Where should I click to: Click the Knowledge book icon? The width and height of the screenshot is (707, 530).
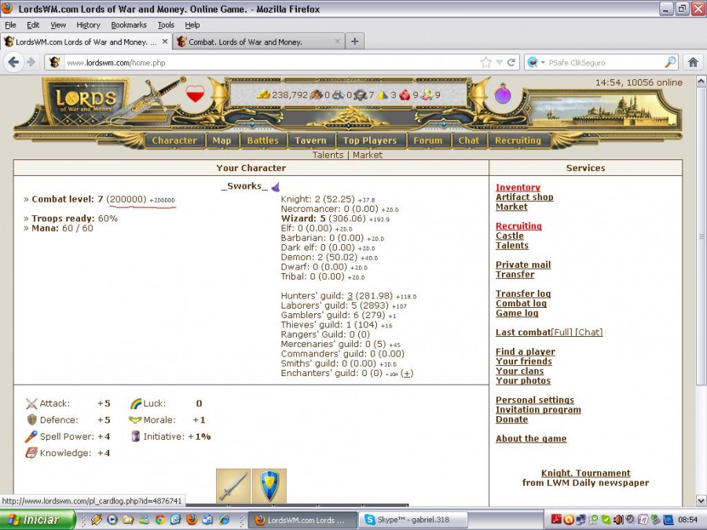31,453
